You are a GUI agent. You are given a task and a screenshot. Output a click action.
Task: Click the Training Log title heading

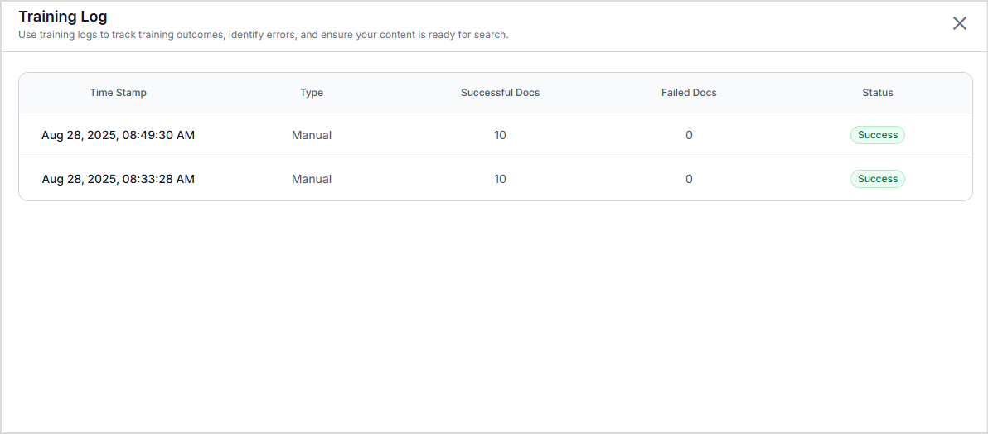point(63,17)
